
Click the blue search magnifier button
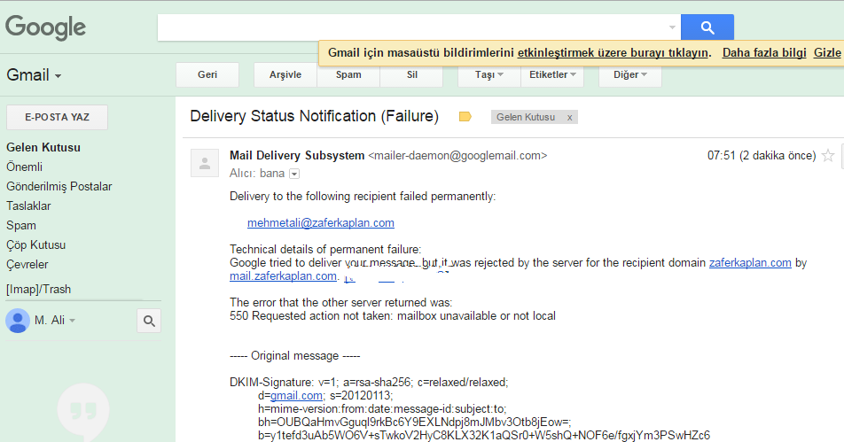[x=707, y=27]
